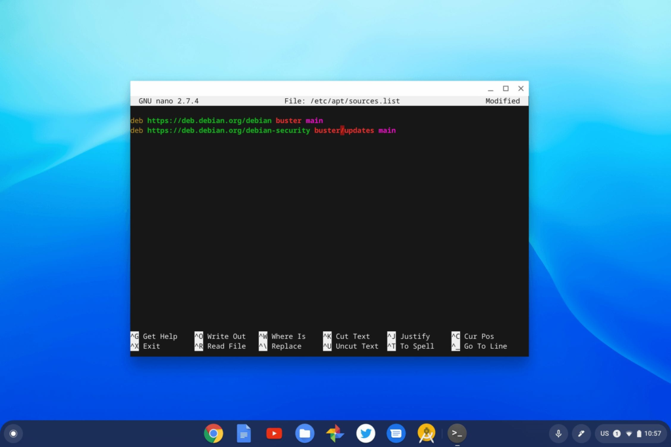Click the ^W Where Is shortcut
Viewport: 671px width, 447px height.
coord(282,336)
